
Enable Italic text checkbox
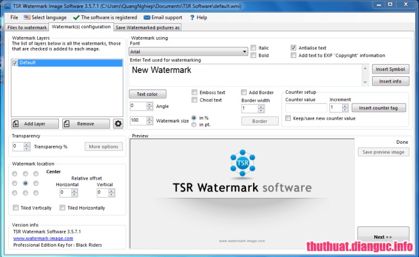[x=253, y=48]
